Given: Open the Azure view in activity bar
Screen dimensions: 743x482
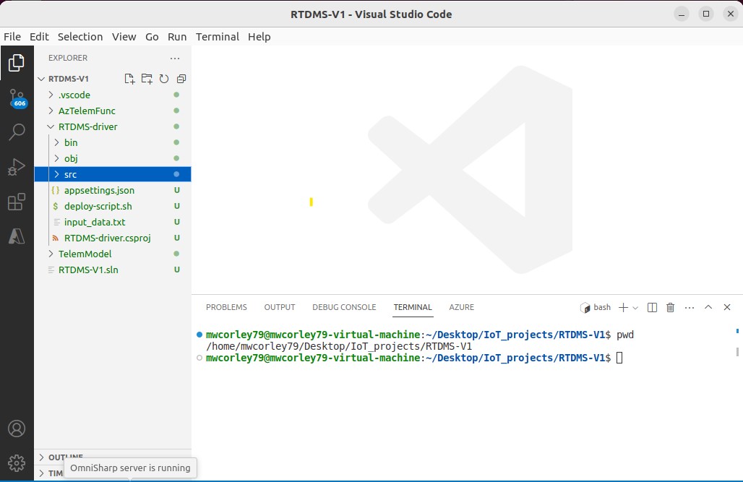Looking at the screenshot, I should 17,236.
